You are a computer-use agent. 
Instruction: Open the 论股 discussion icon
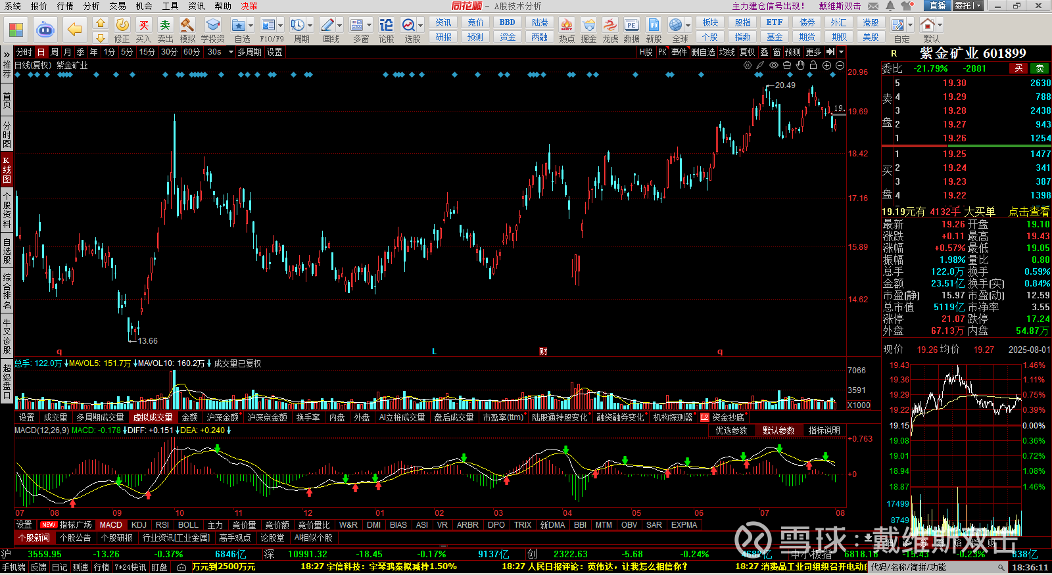click(x=386, y=25)
